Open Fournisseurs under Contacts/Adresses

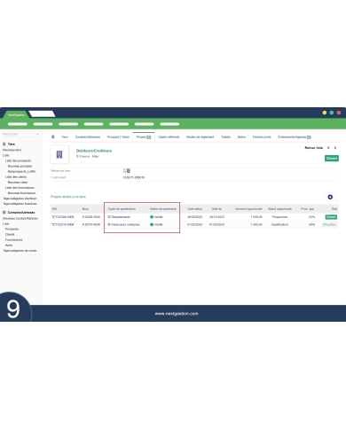[x=14, y=239]
